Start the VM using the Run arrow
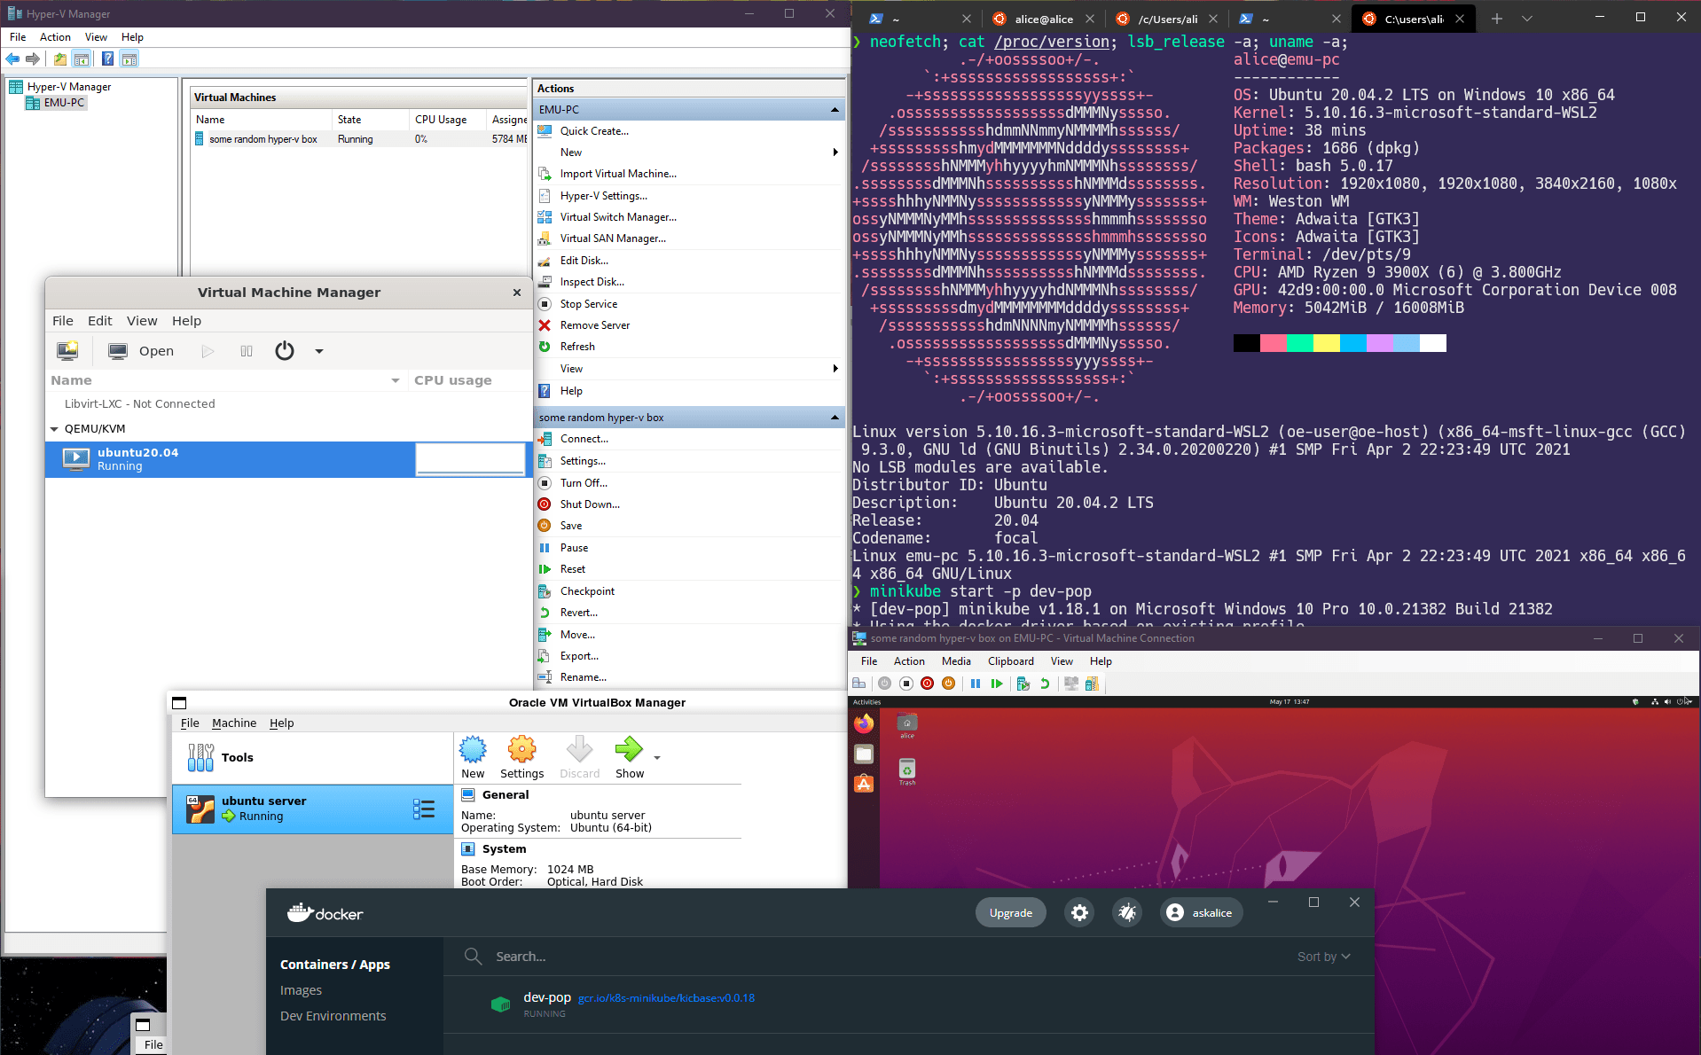The image size is (1701, 1055). click(208, 350)
